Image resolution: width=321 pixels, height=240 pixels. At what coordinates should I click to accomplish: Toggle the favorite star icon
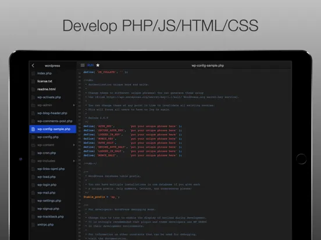coord(98,66)
